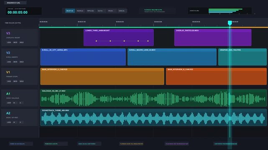Select the Select (V) tool
The image size is (268, 150).
(x=70, y=11)
